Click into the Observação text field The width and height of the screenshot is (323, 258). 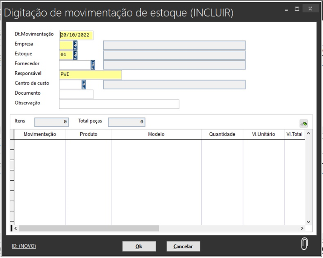[x=119, y=104]
